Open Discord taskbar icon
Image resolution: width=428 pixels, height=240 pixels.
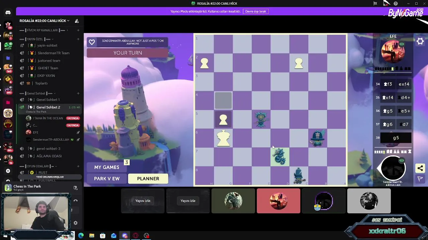pos(125,236)
